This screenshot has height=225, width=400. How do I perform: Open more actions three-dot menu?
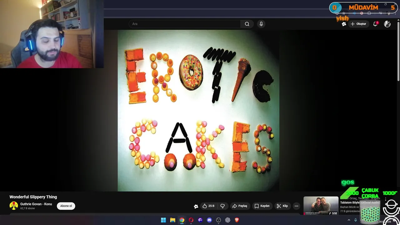(x=296, y=206)
